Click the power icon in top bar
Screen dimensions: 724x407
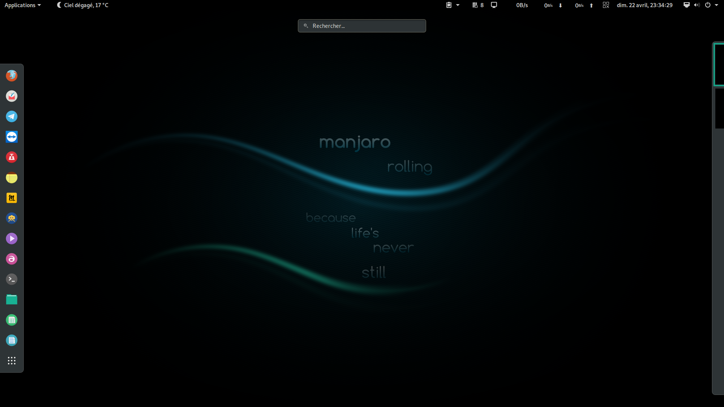pos(708,5)
